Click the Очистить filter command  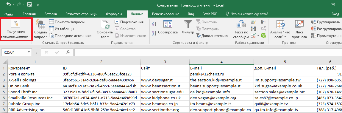click(x=206, y=22)
